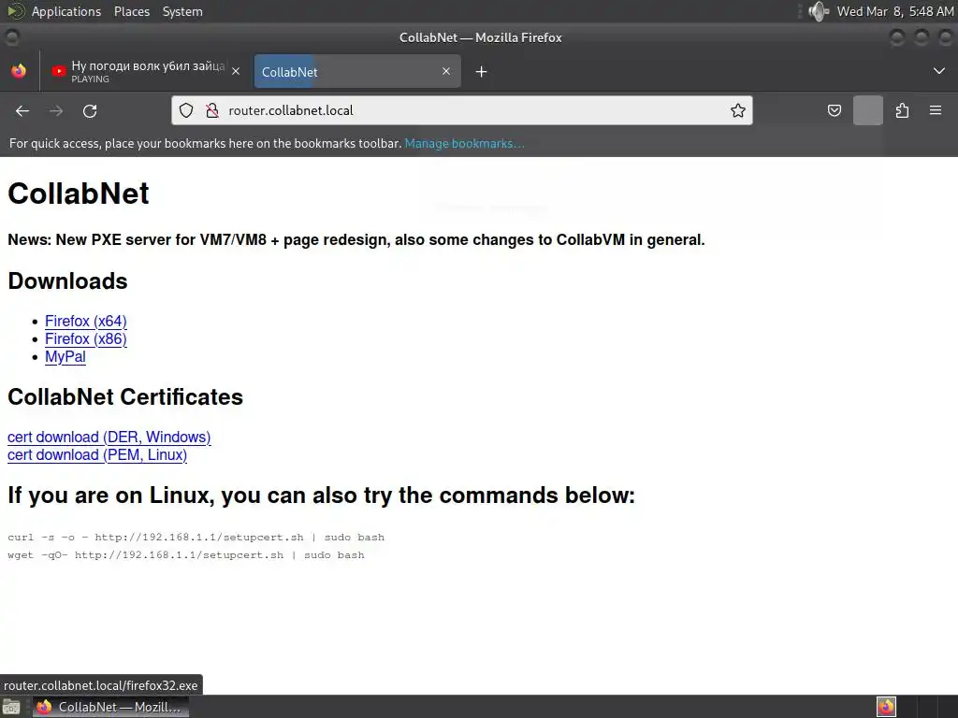Image resolution: width=958 pixels, height=718 pixels.
Task: Click the forward arrow navigation button
Action: pos(56,110)
